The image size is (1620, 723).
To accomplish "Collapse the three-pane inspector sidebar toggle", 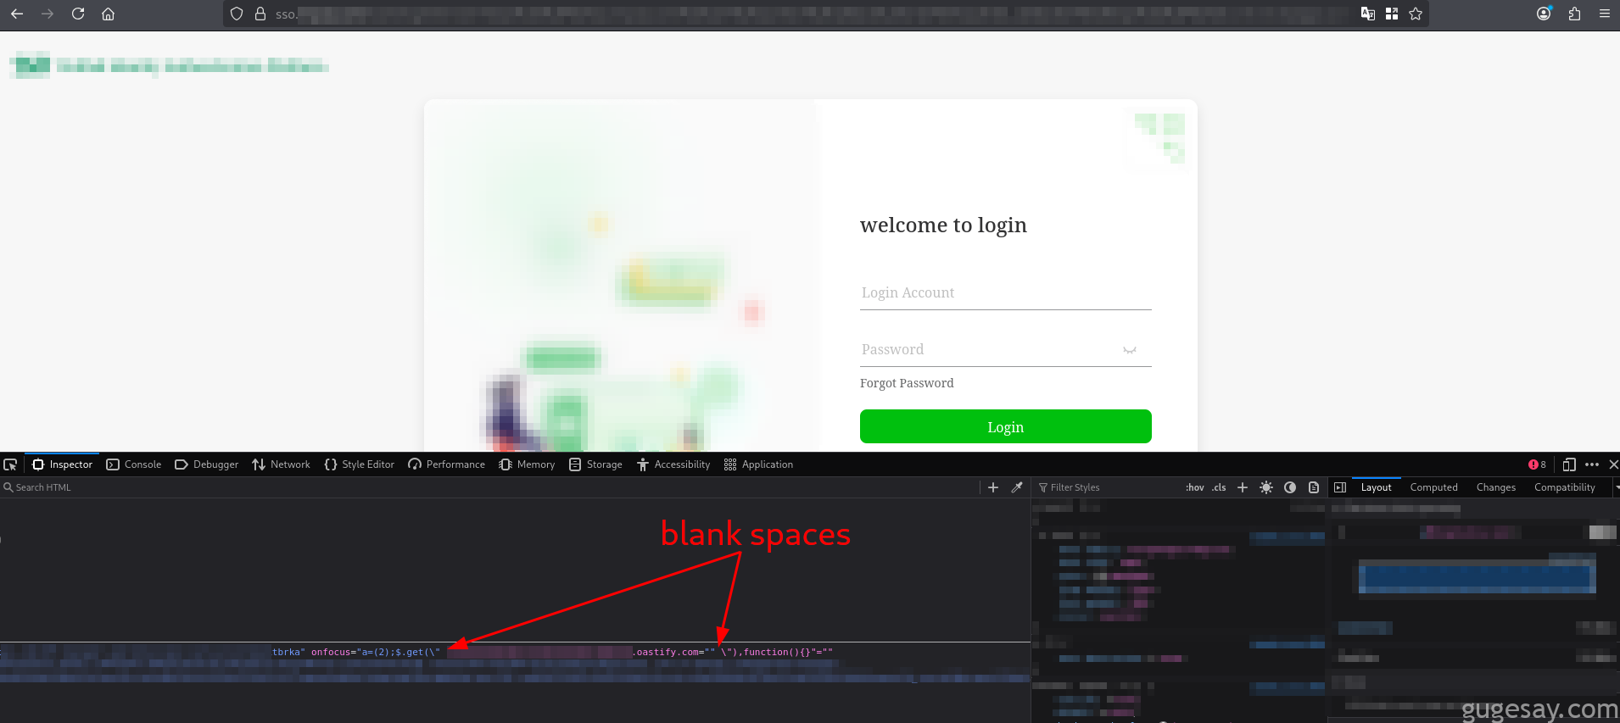I will point(1340,487).
